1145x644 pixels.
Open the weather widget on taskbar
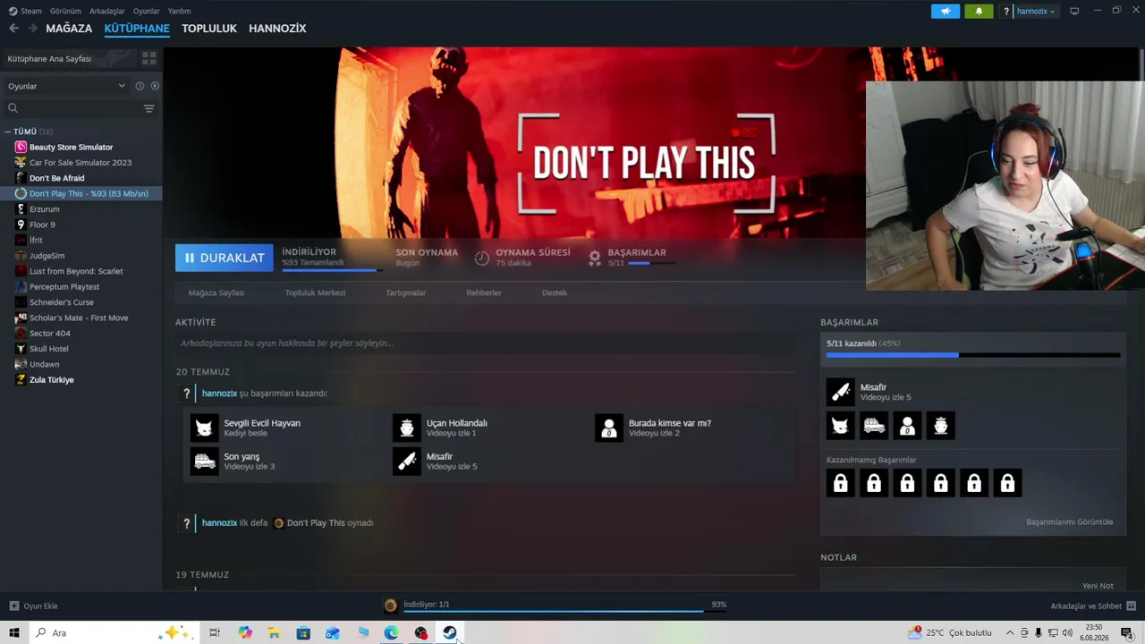coord(950,633)
